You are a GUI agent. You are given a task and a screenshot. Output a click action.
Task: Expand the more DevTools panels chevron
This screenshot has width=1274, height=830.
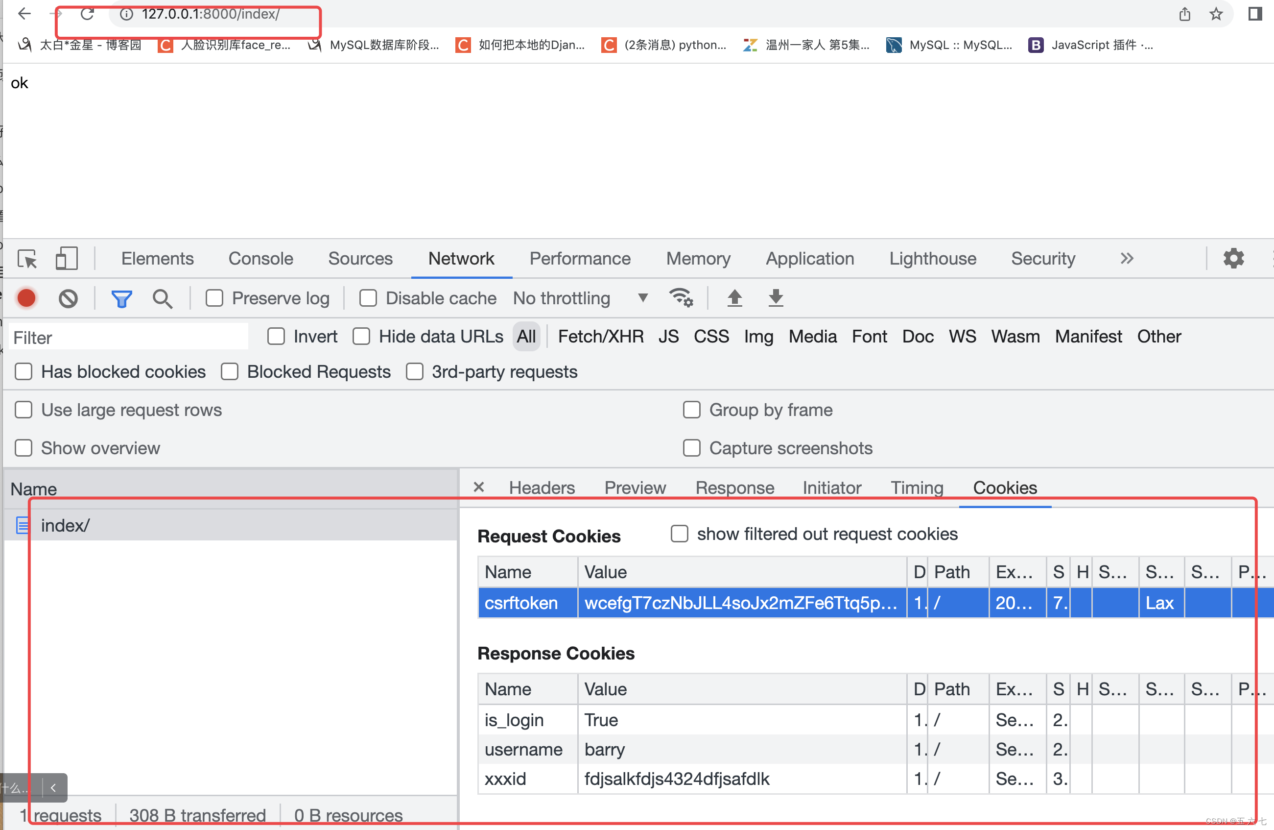pos(1126,258)
